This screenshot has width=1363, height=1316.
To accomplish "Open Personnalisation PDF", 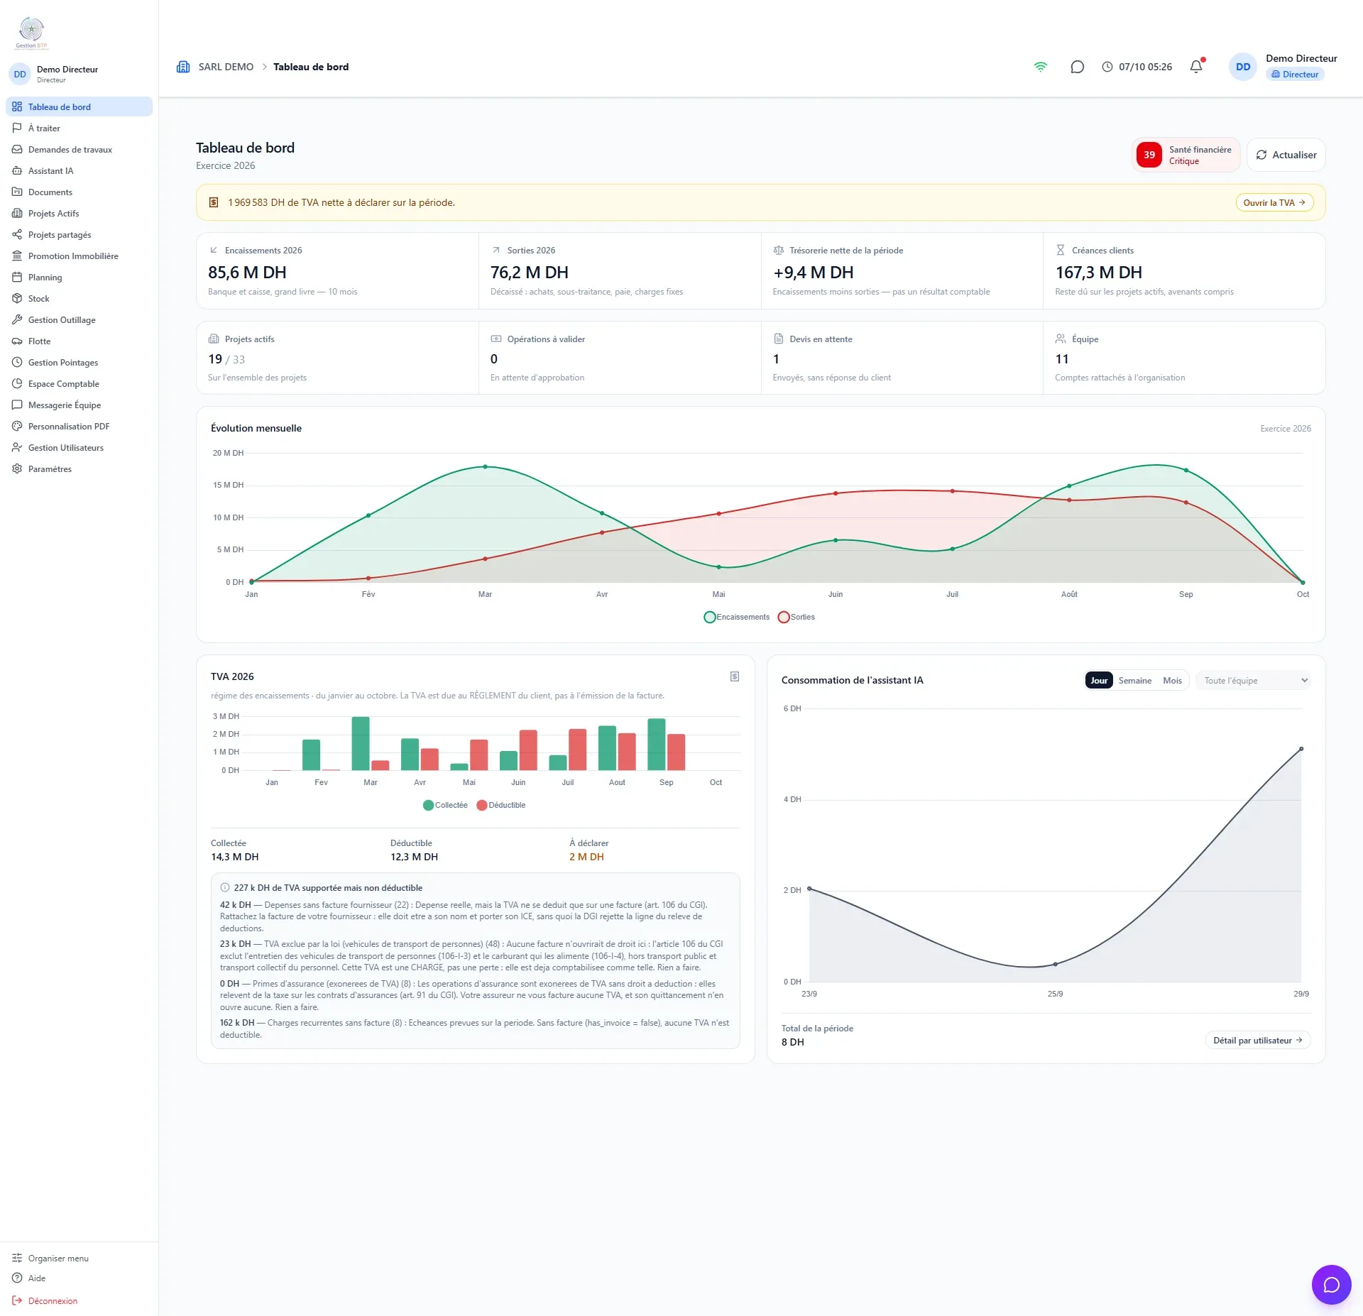I will (80, 426).
